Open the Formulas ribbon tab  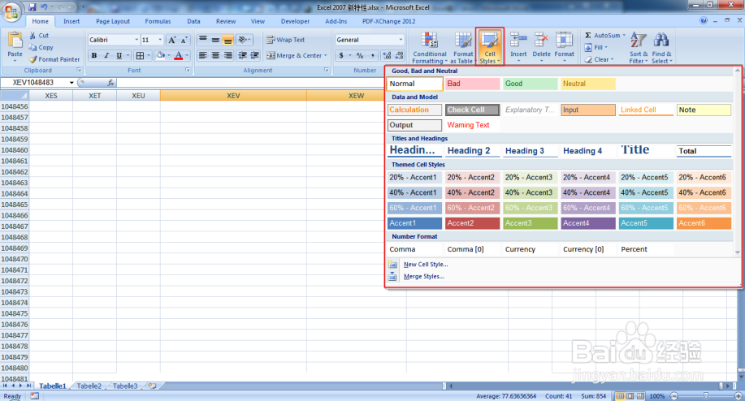(158, 21)
